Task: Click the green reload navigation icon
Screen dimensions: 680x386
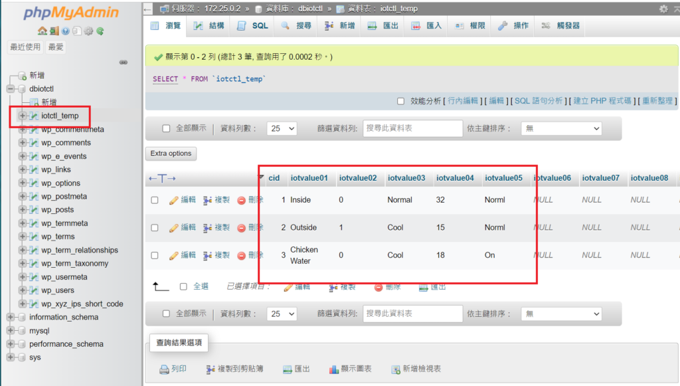Action: [x=100, y=31]
